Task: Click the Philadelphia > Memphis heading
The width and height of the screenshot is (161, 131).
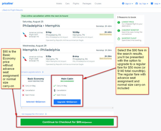Action: tap(41, 26)
